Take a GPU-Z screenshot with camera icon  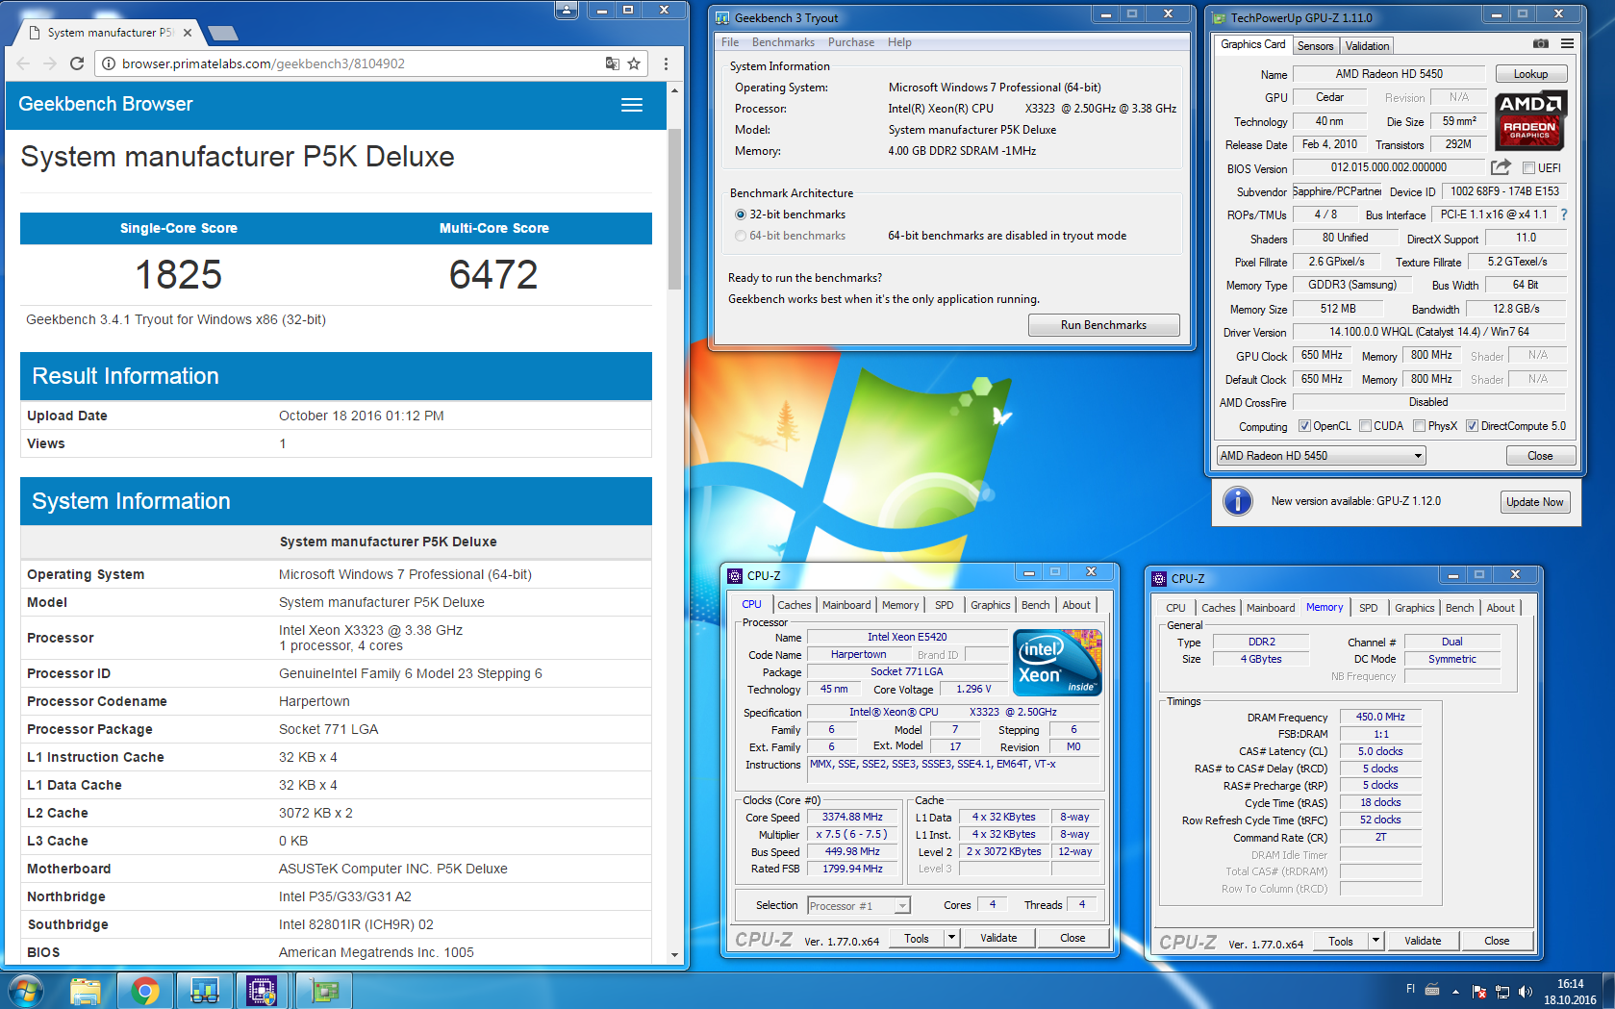pos(1541,44)
